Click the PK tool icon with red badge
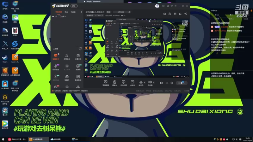Screen dimensions: 253x142 click(56, 87)
